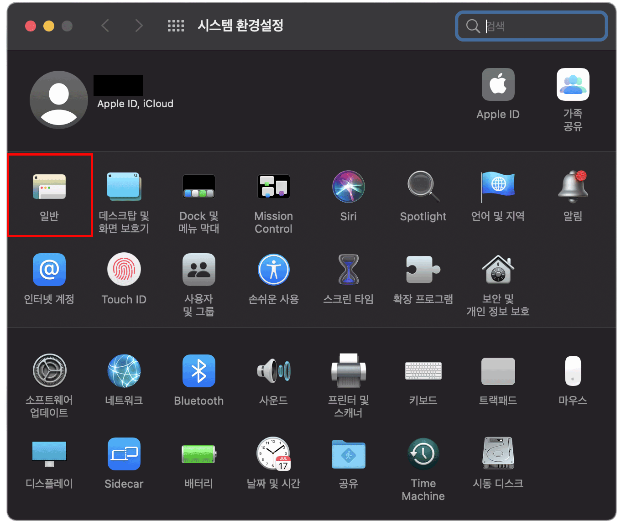Open Siri preferences

(348, 187)
